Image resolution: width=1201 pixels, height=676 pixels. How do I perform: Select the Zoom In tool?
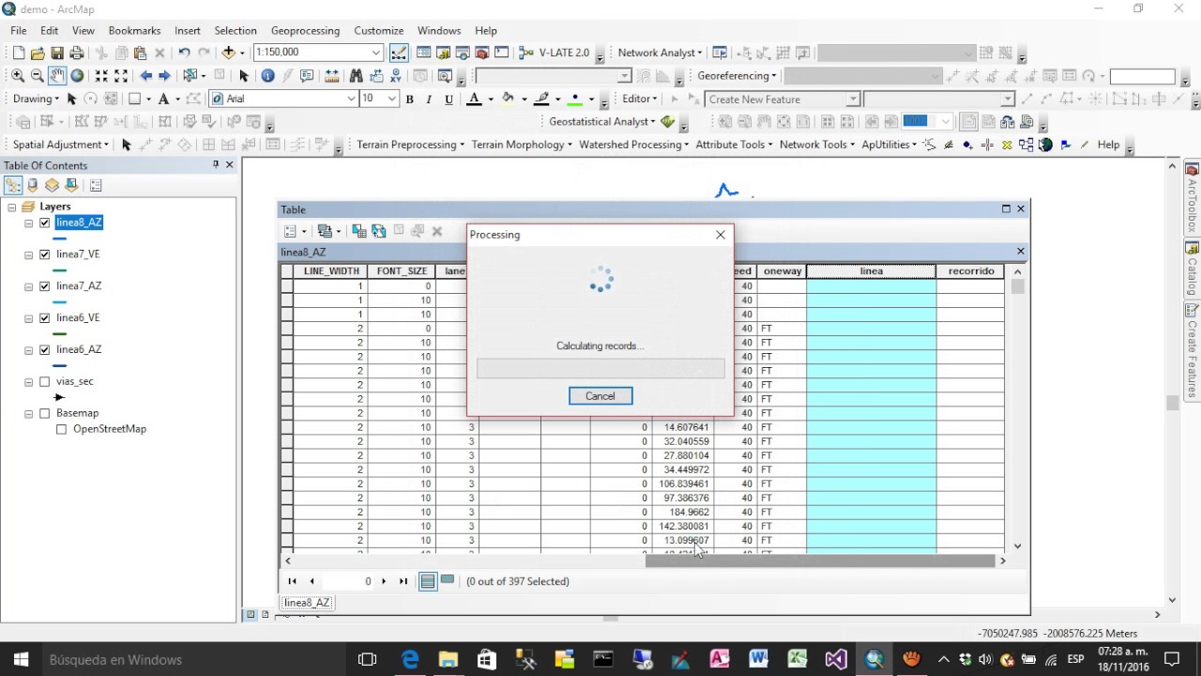click(x=18, y=76)
